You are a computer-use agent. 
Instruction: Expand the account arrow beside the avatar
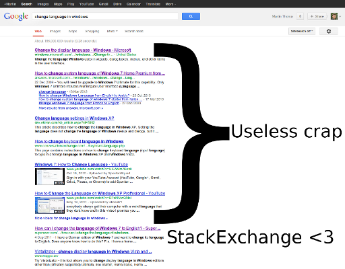coord(340,17)
